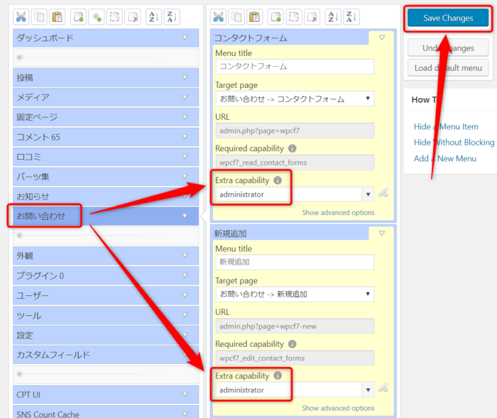Screen dimensions: 497x418
Task: Click info icon beside コンタクトフォーム Required capability
Action: point(292,149)
